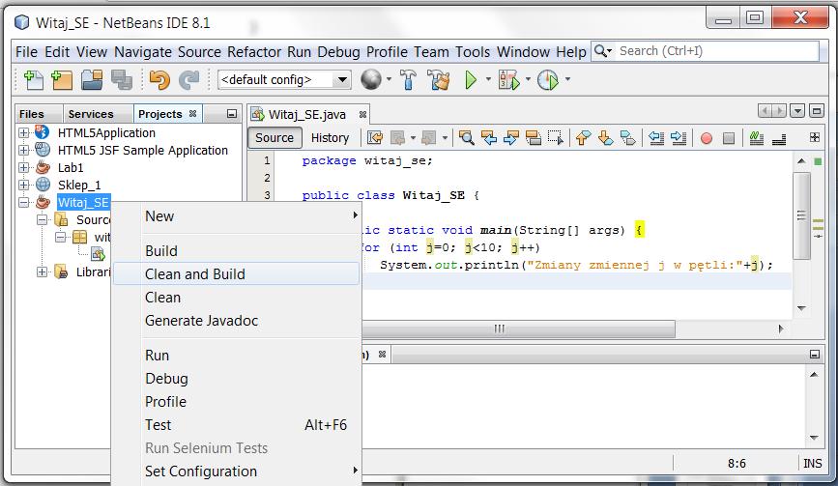Open the Refactor menu in menu bar
Viewport: 838px width, 486px height.
point(254,52)
